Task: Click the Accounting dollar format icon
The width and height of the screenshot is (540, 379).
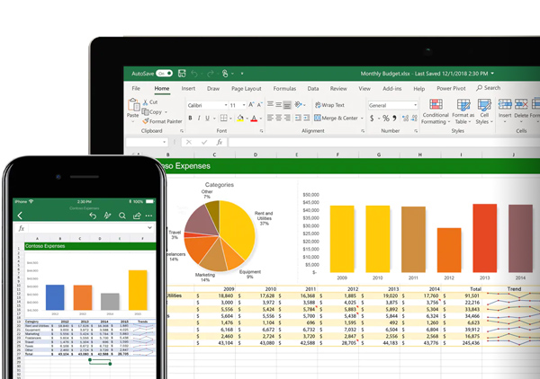Action: (x=372, y=119)
